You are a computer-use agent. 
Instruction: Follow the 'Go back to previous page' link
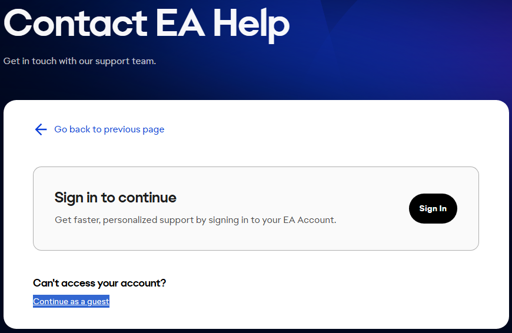pyautogui.click(x=109, y=129)
